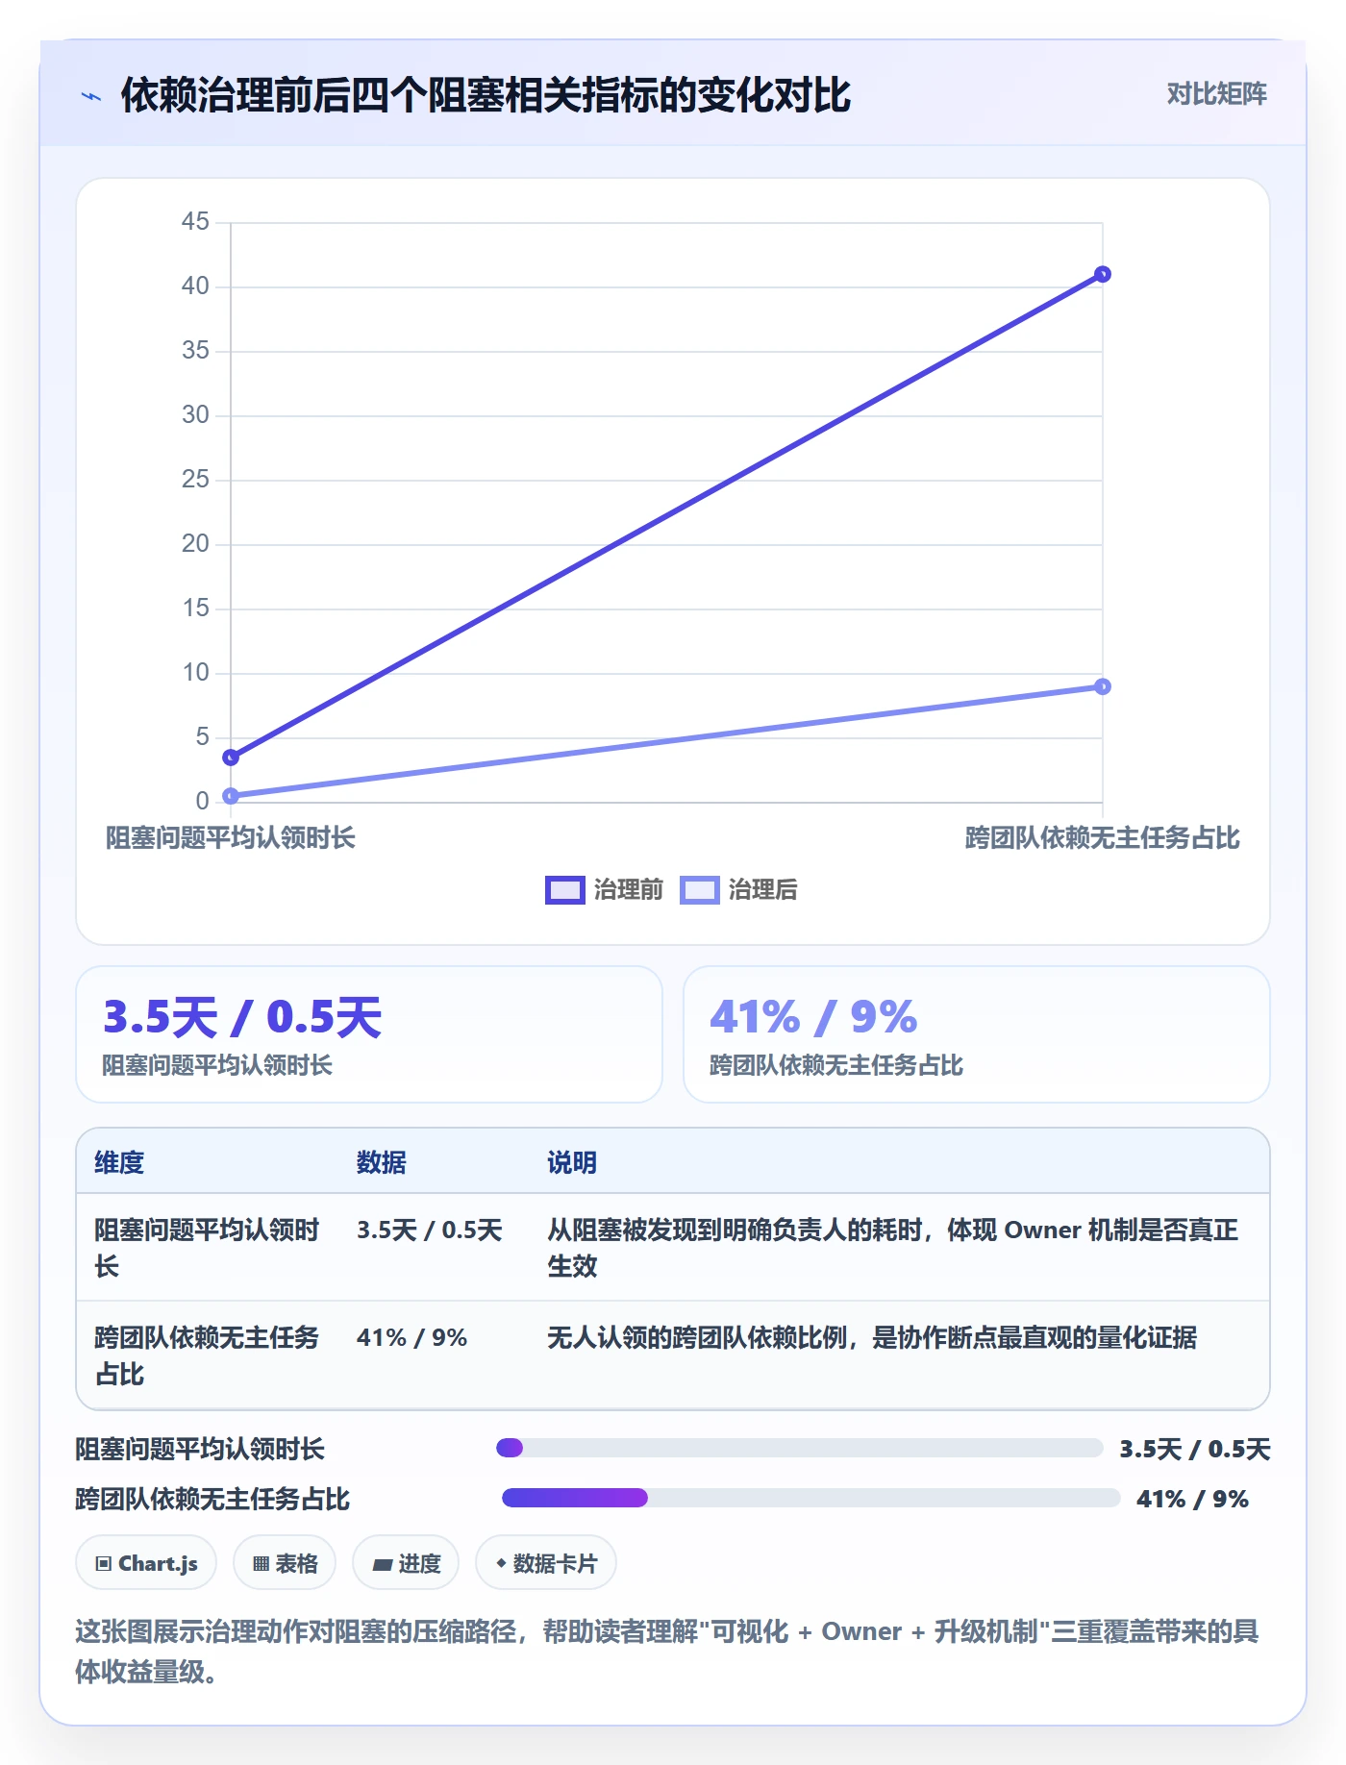Click the grid icon in 表格 chip
1346x1765 pixels.
[x=261, y=1564]
